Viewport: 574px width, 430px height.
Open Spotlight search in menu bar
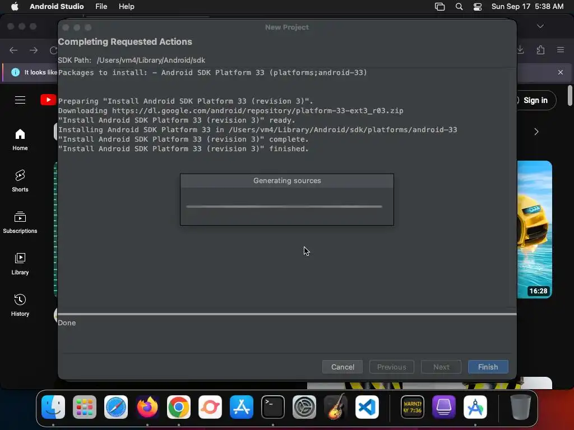tap(459, 7)
